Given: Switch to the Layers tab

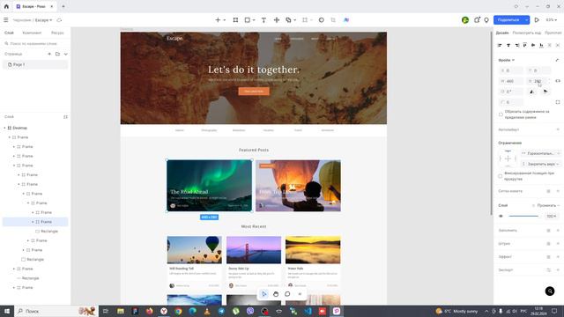Looking at the screenshot, I should [9, 33].
